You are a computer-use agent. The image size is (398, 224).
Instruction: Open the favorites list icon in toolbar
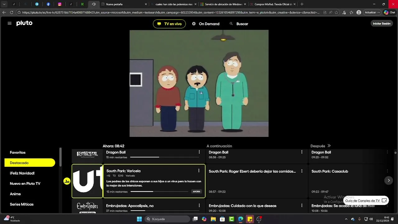351,12
